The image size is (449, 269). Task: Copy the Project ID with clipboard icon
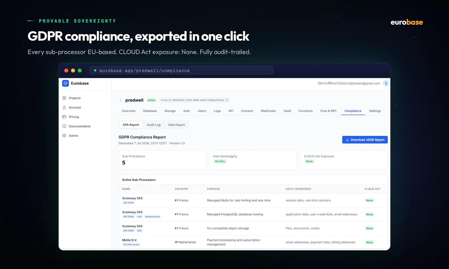tap(227, 100)
